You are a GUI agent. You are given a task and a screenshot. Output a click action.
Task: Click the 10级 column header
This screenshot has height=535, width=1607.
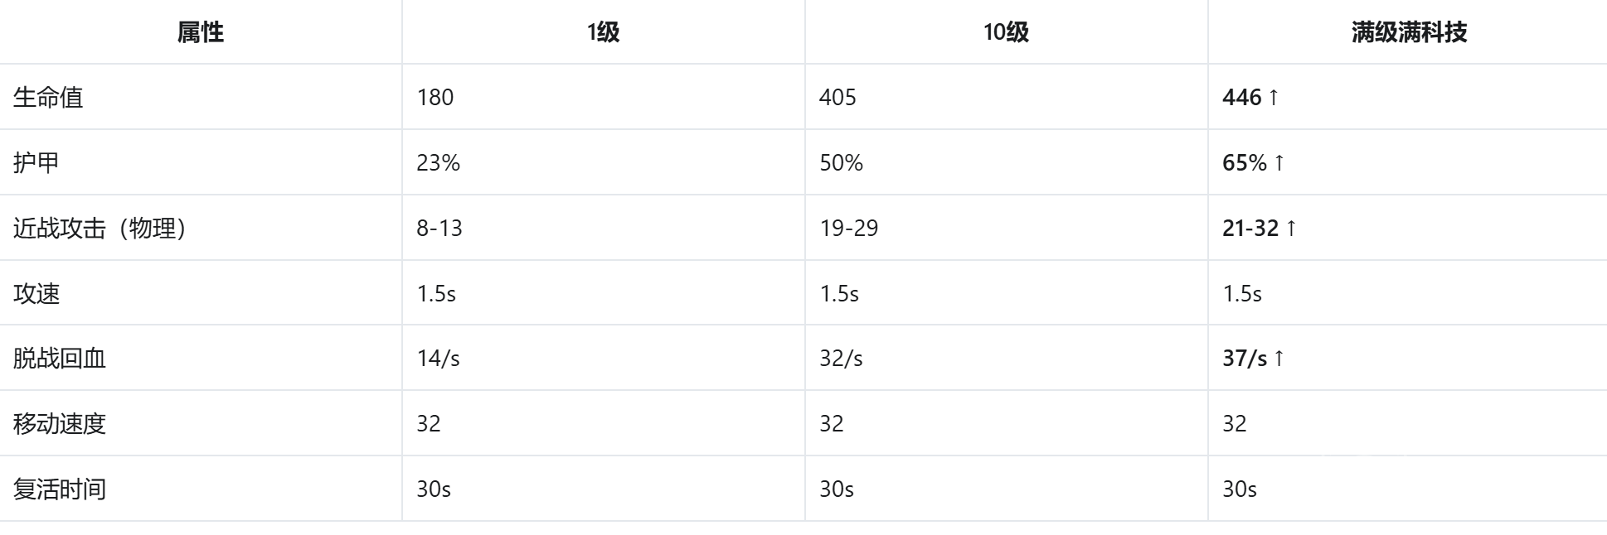click(x=1006, y=32)
